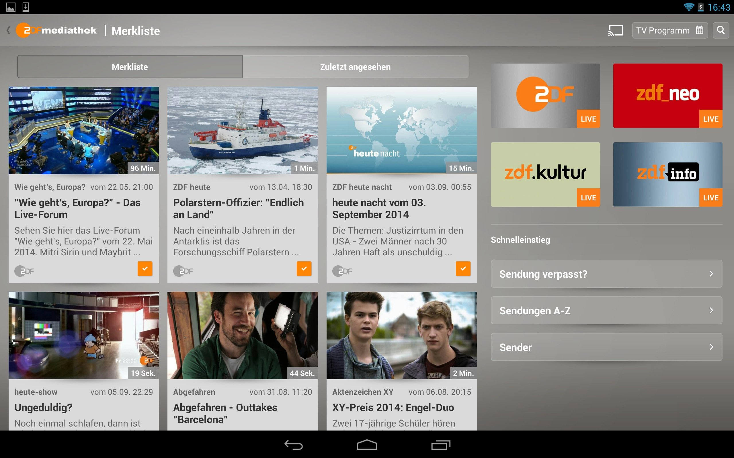Tap description Die Themen: Justizirrtum in den USA
The height and width of the screenshot is (458, 734).
[x=398, y=241]
